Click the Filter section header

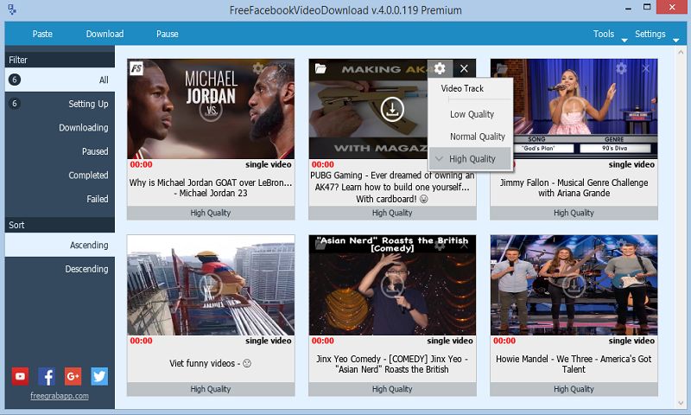60,60
